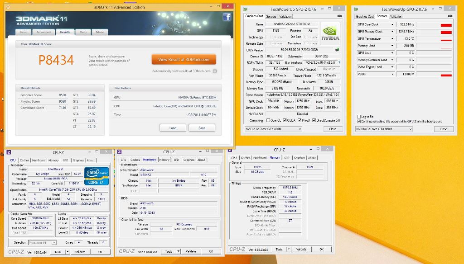This screenshot has width=464, height=264.
Task: Open the GPU Core Clock sensor dropdown
Action: pos(392,24)
